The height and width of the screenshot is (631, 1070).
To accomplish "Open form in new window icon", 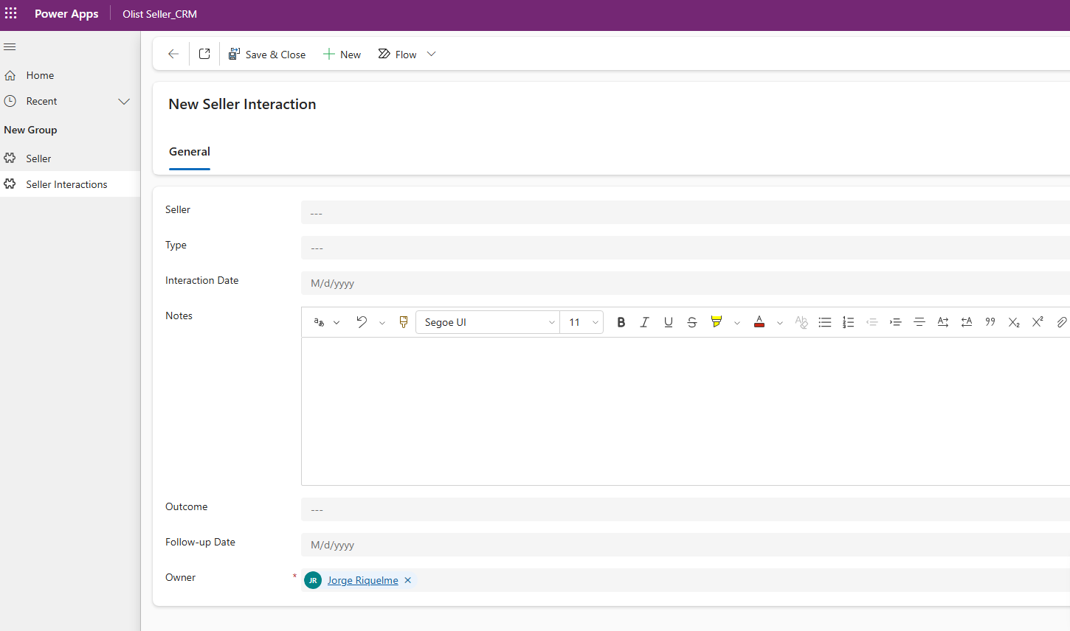I will (x=204, y=54).
